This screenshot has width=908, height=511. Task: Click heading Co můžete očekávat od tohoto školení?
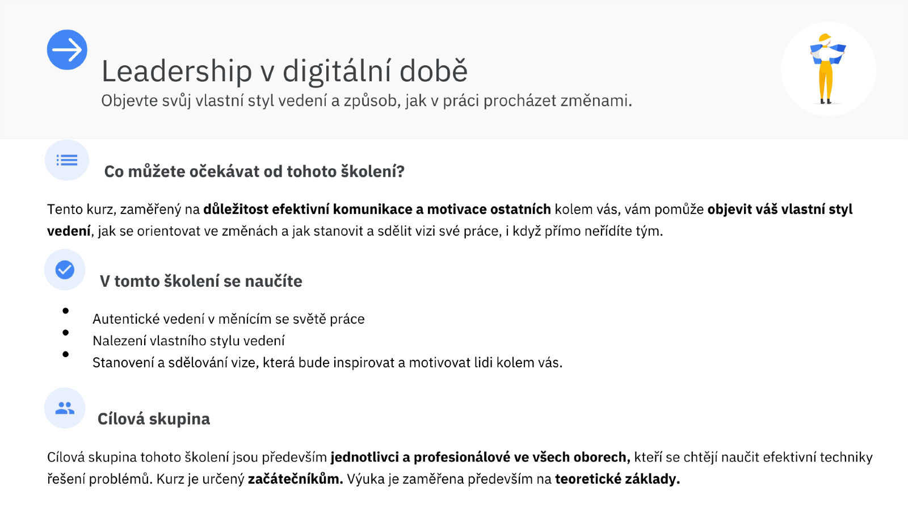coord(254,171)
